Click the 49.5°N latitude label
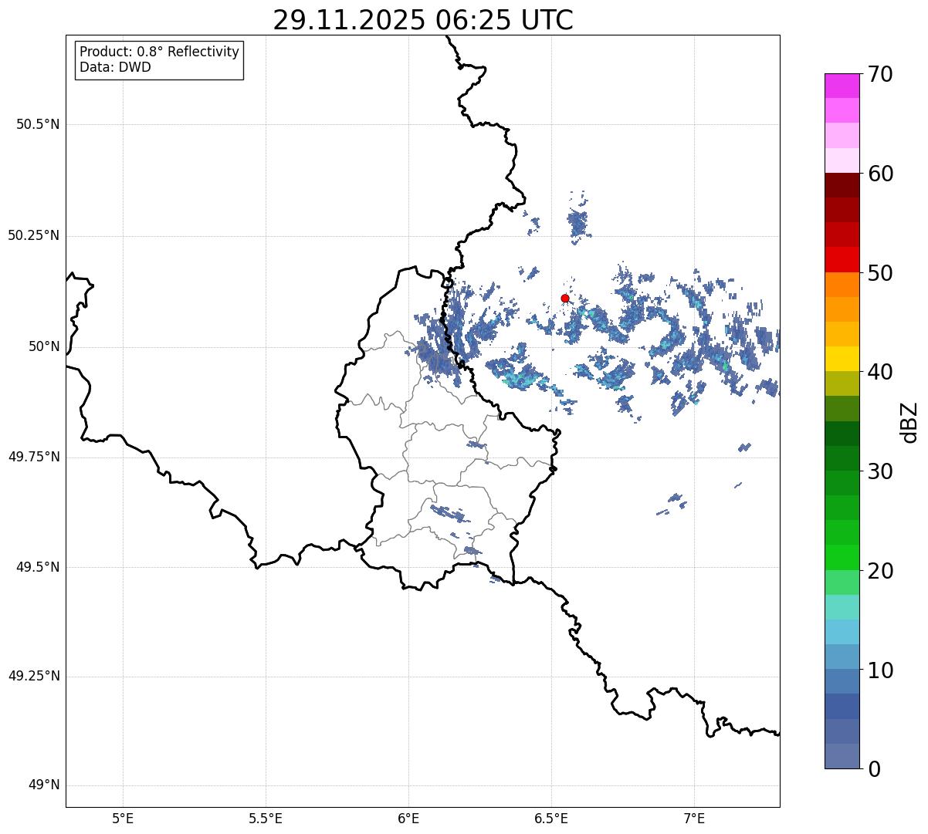 tap(38, 567)
